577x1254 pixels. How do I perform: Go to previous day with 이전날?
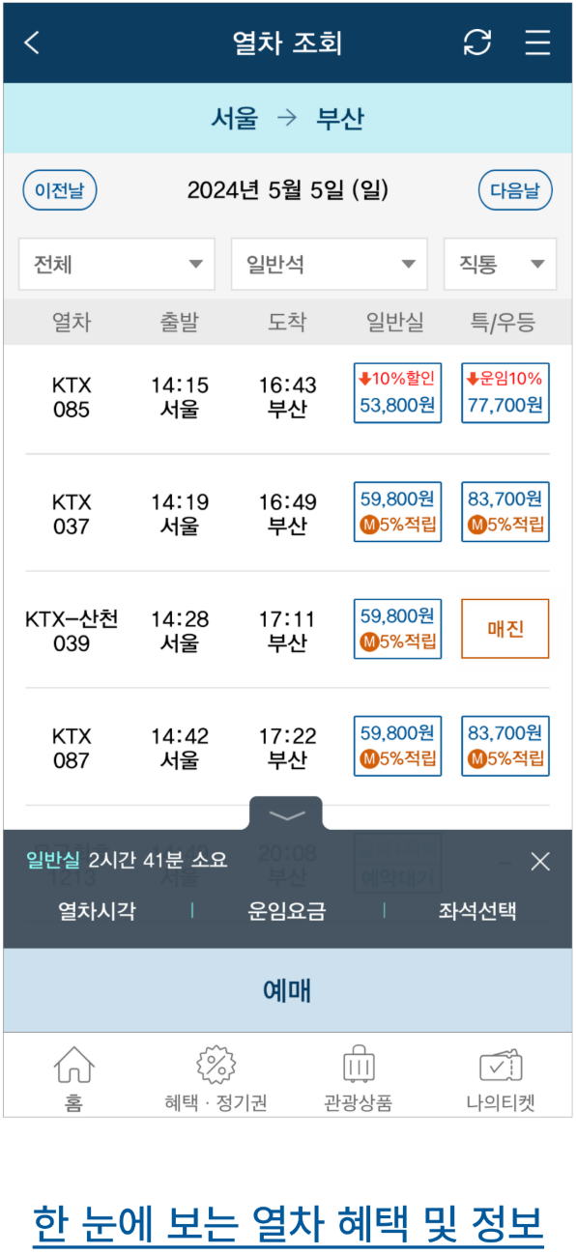point(59,190)
